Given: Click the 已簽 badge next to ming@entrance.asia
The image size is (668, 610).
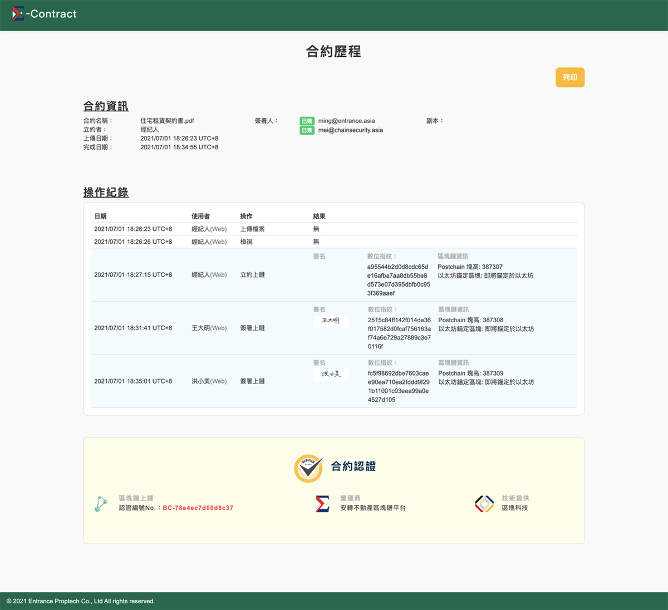Looking at the screenshot, I should tap(307, 121).
